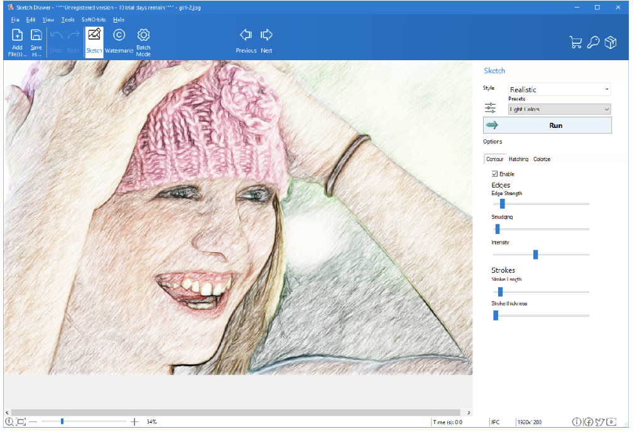Go to the Previous image

[x=246, y=40]
